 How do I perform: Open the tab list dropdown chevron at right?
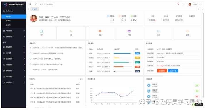[x=203, y=9]
